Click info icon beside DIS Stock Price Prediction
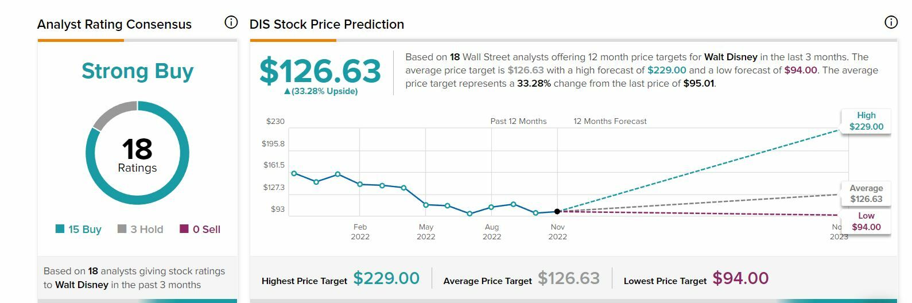912x303 pixels. pyautogui.click(x=891, y=22)
